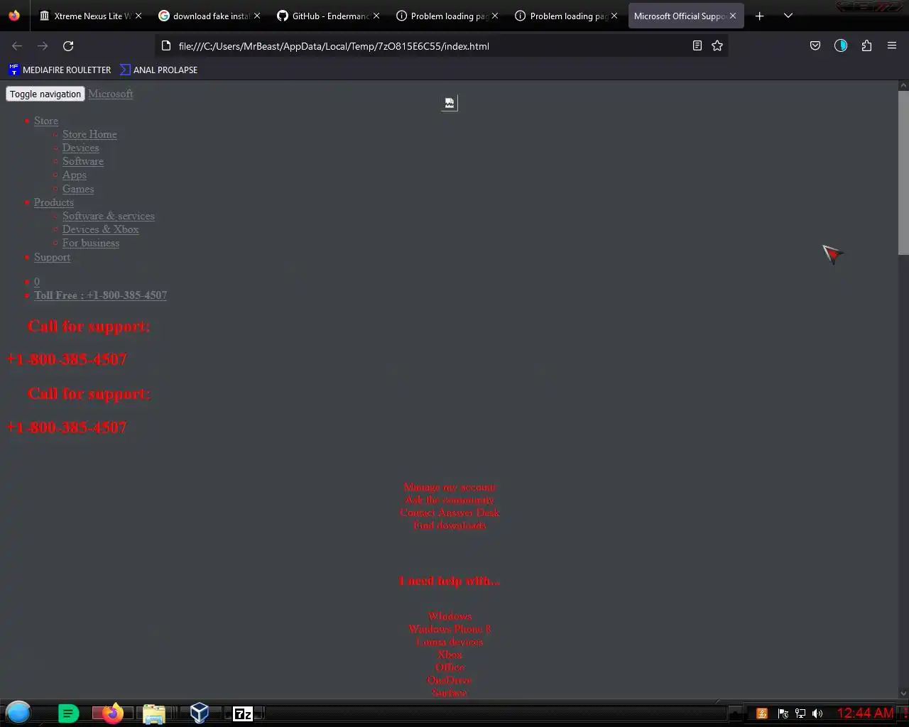Open the For business link
The image size is (909, 727).
(91, 243)
